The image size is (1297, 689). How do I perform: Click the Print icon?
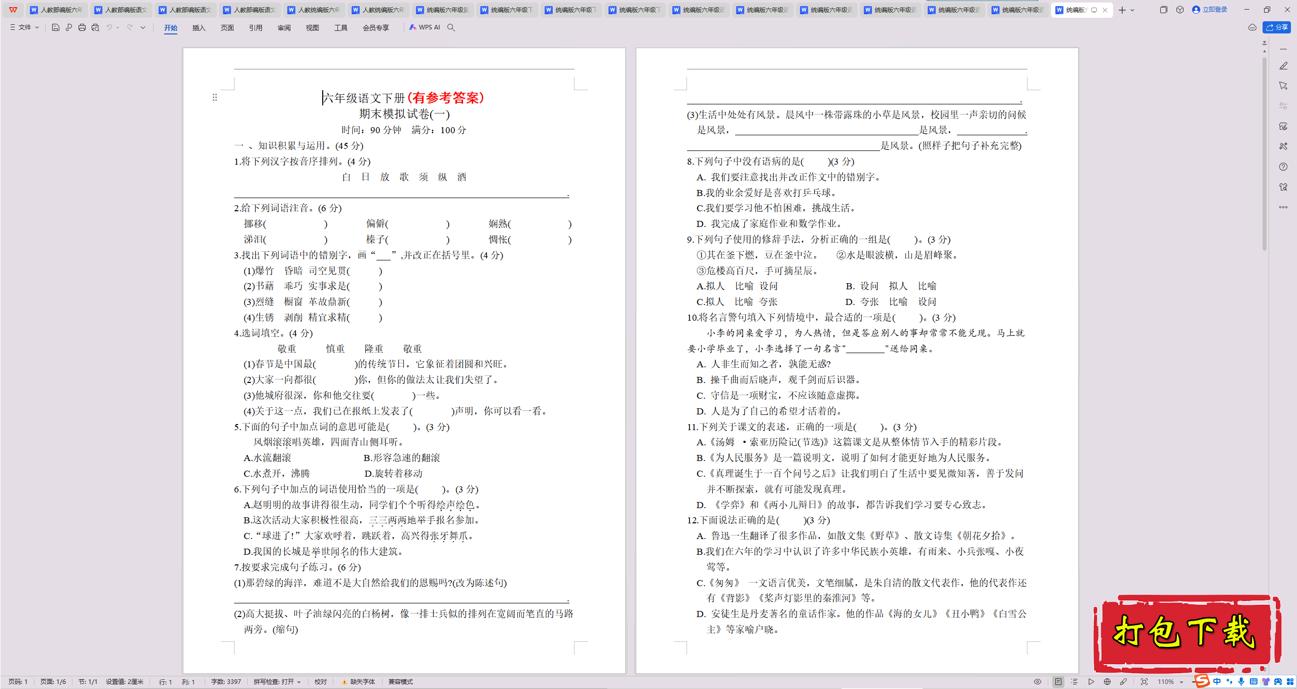[82, 27]
